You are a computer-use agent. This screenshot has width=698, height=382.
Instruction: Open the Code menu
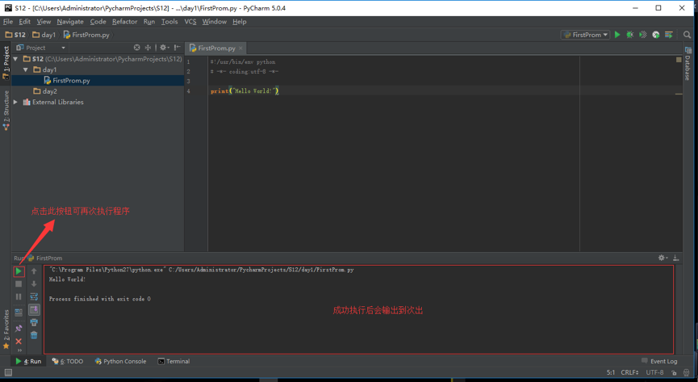pos(98,21)
